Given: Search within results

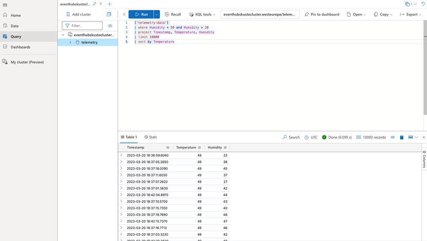Looking at the screenshot, I should [x=291, y=137].
